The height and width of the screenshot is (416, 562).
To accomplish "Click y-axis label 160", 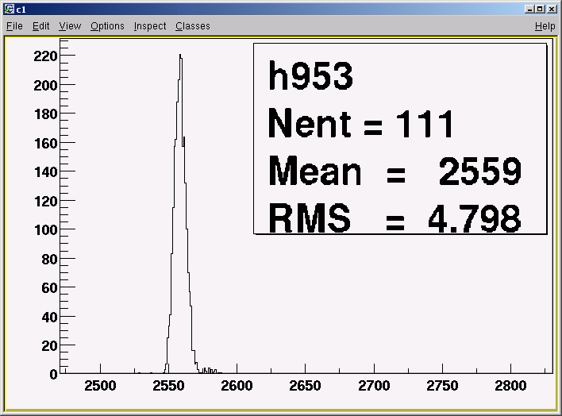I will coord(45,144).
